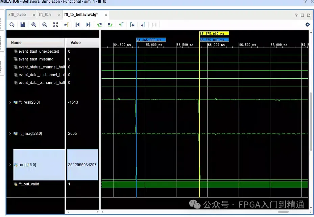
Task: Zoom out of the waveform
Action: (45, 25)
